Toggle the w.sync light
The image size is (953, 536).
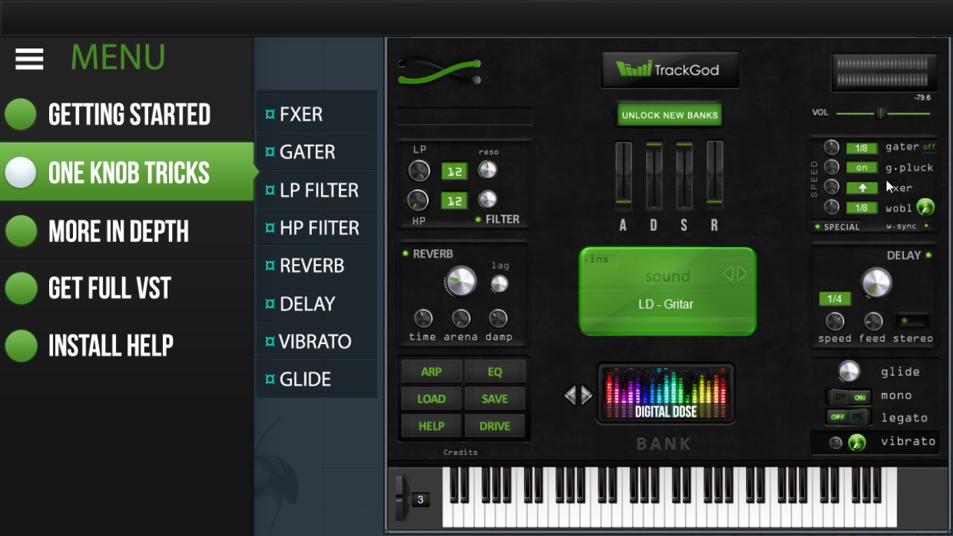click(x=926, y=226)
